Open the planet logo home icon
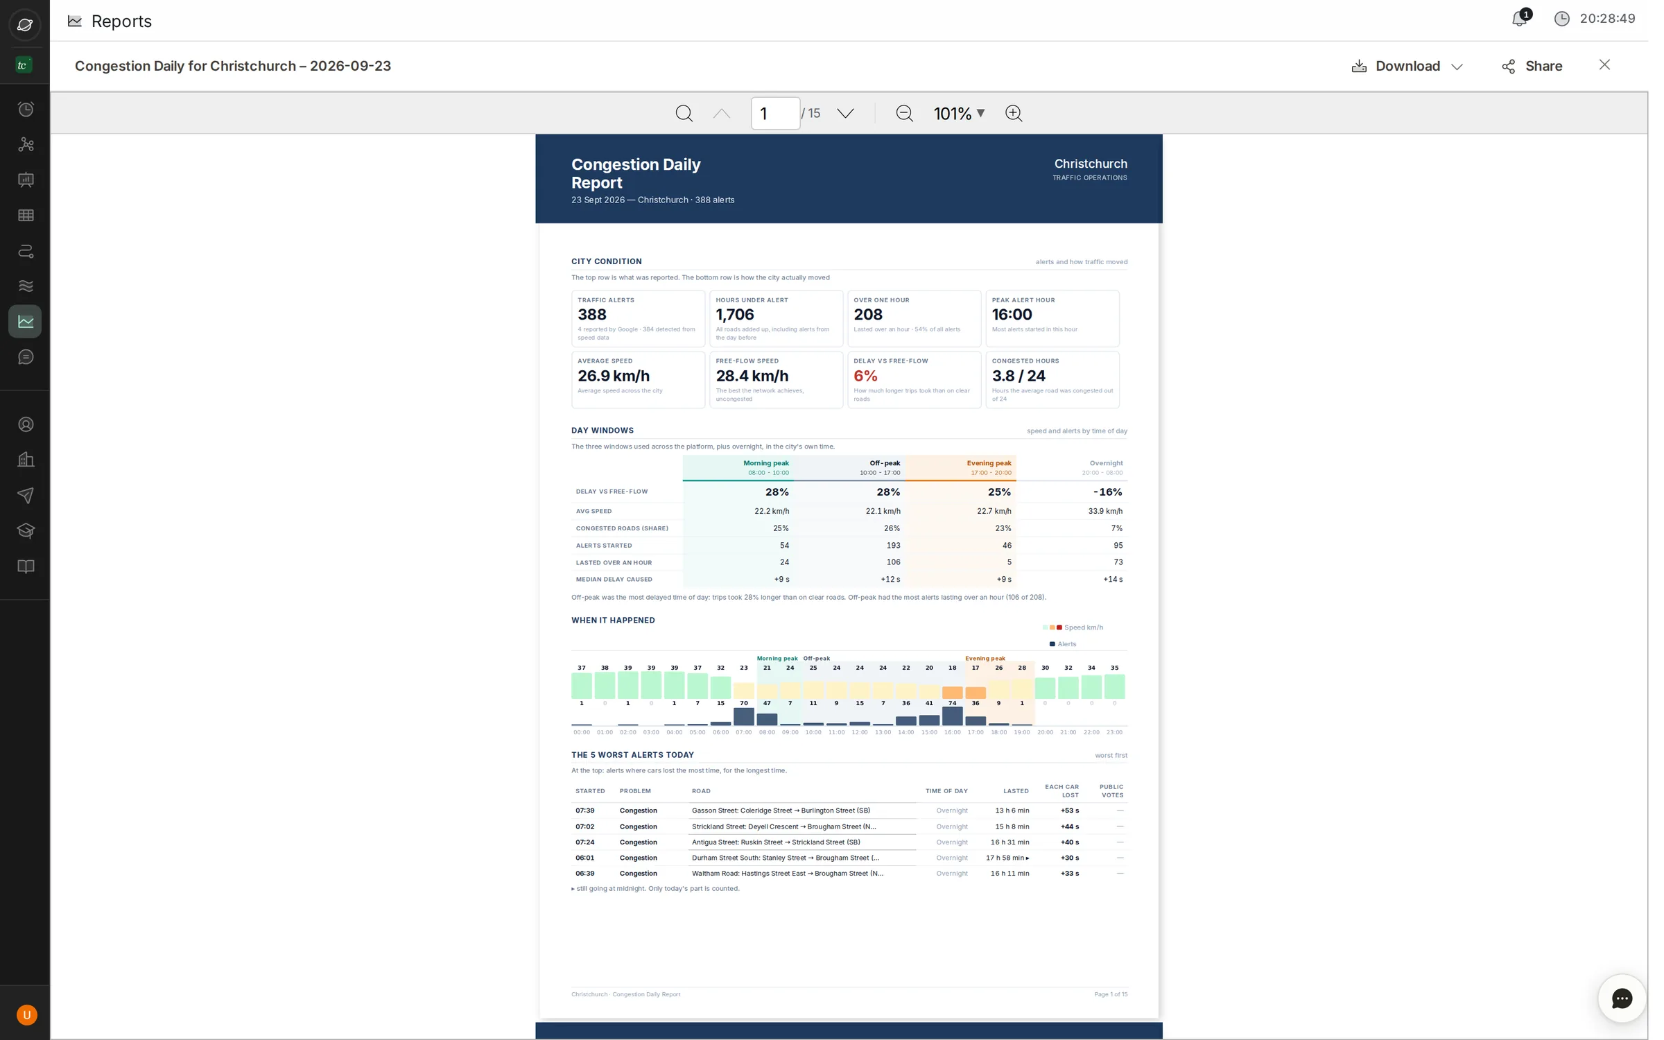Viewport: 1664px width, 1040px height. [25, 25]
